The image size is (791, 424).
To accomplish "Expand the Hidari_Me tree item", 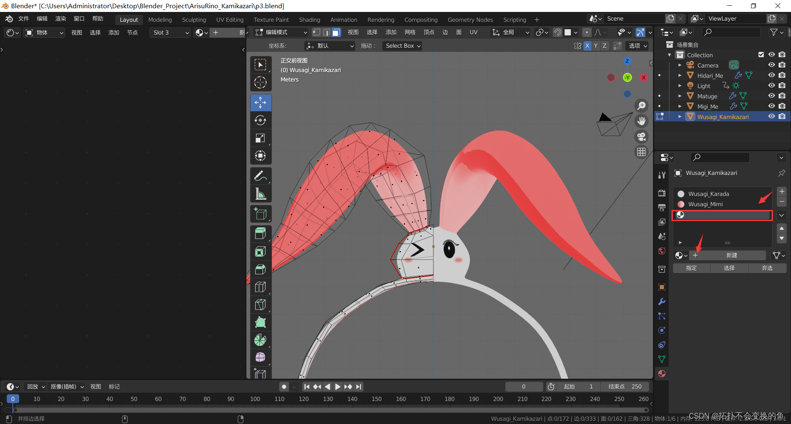I will pos(680,76).
